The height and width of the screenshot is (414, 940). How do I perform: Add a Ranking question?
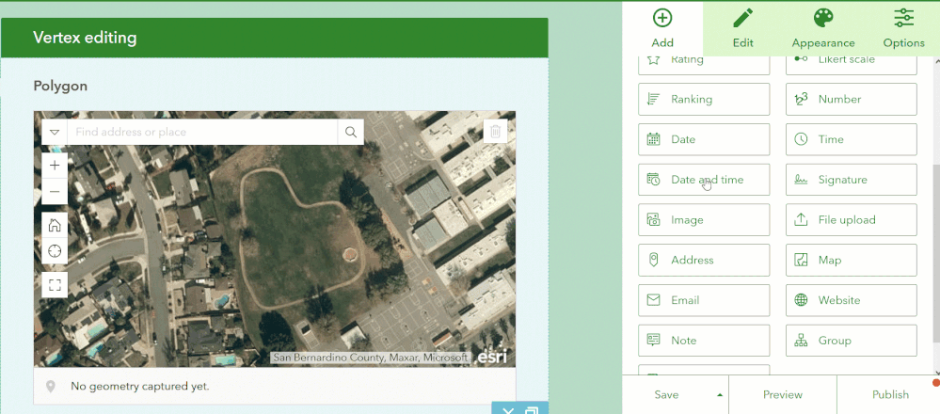[x=704, y=99]
